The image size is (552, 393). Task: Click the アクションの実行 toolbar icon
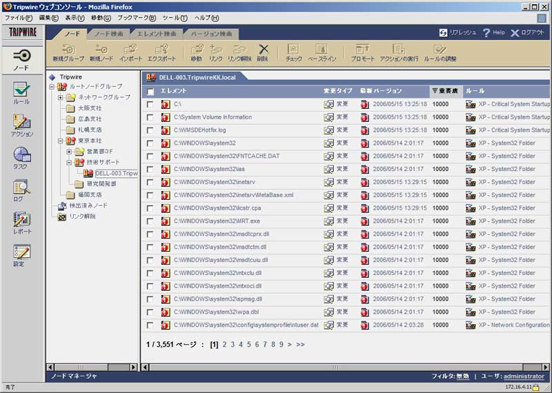coord(400,53)
